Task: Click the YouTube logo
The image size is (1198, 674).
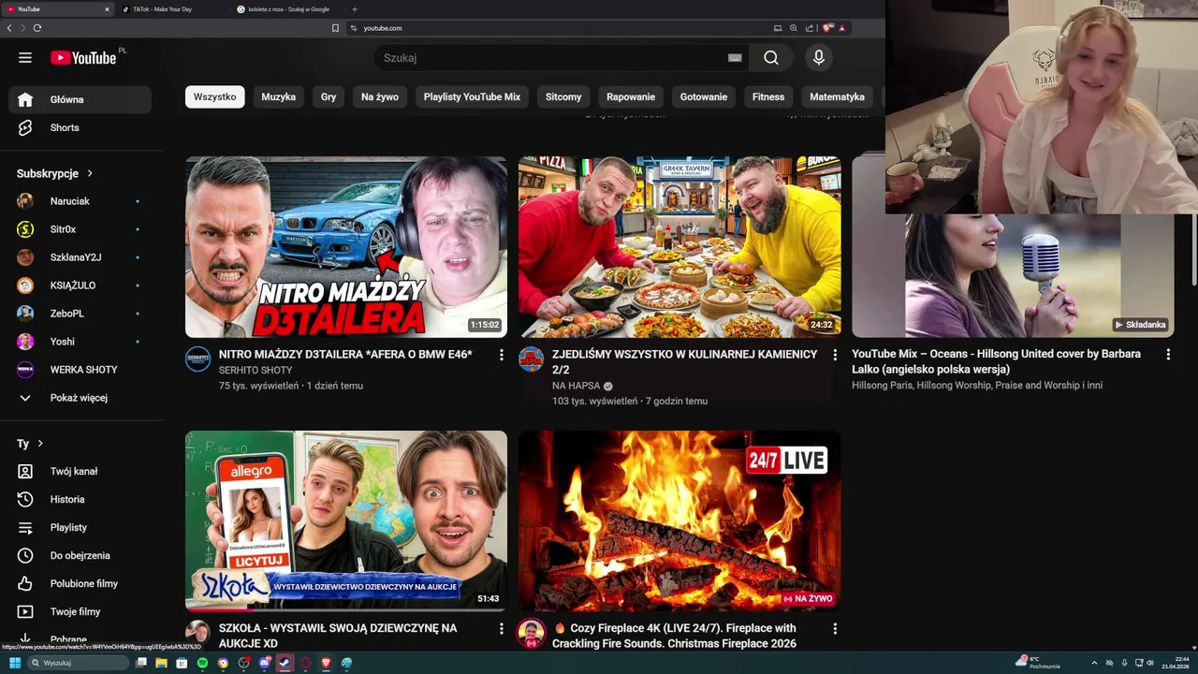Action: coord(83,58)
